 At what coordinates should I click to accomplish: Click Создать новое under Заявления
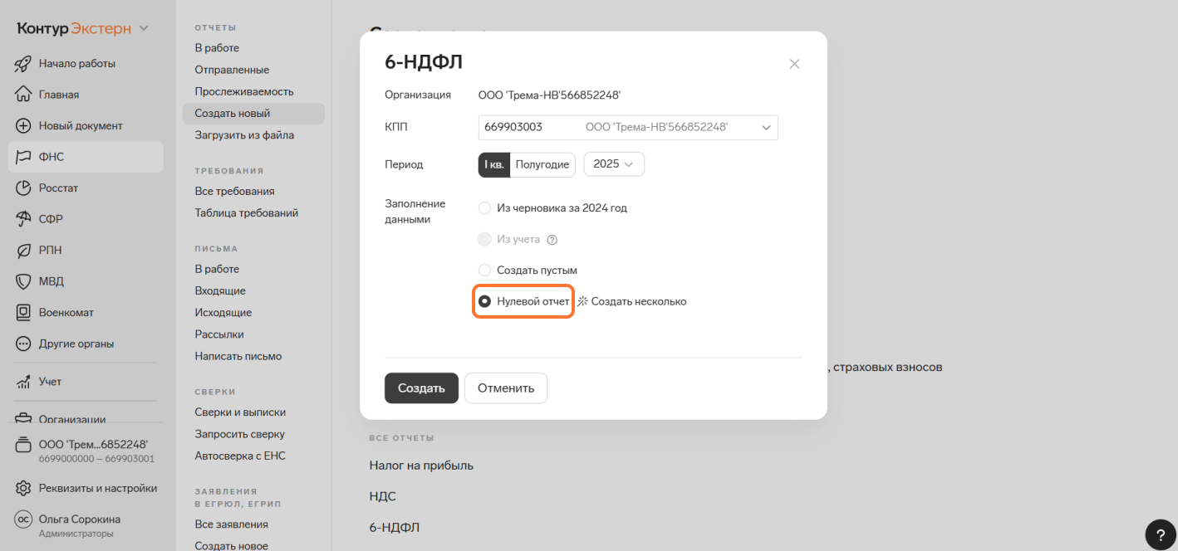point(232,545)
